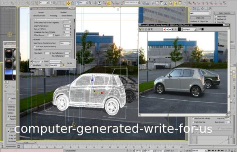Open the Hierarchy command panel tab
Screen dimensions: 237x152
pos(199,9)
